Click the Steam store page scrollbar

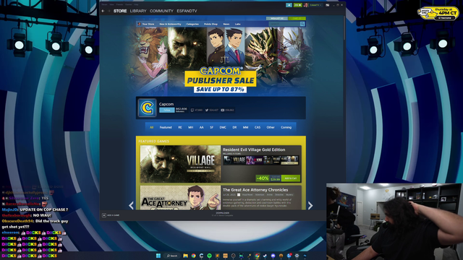(x=344, y=28)
